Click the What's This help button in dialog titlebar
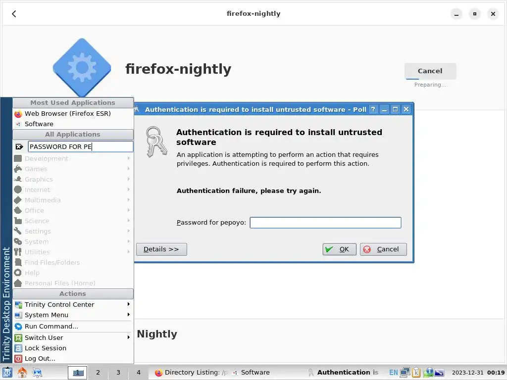 (x=373, y=109)
